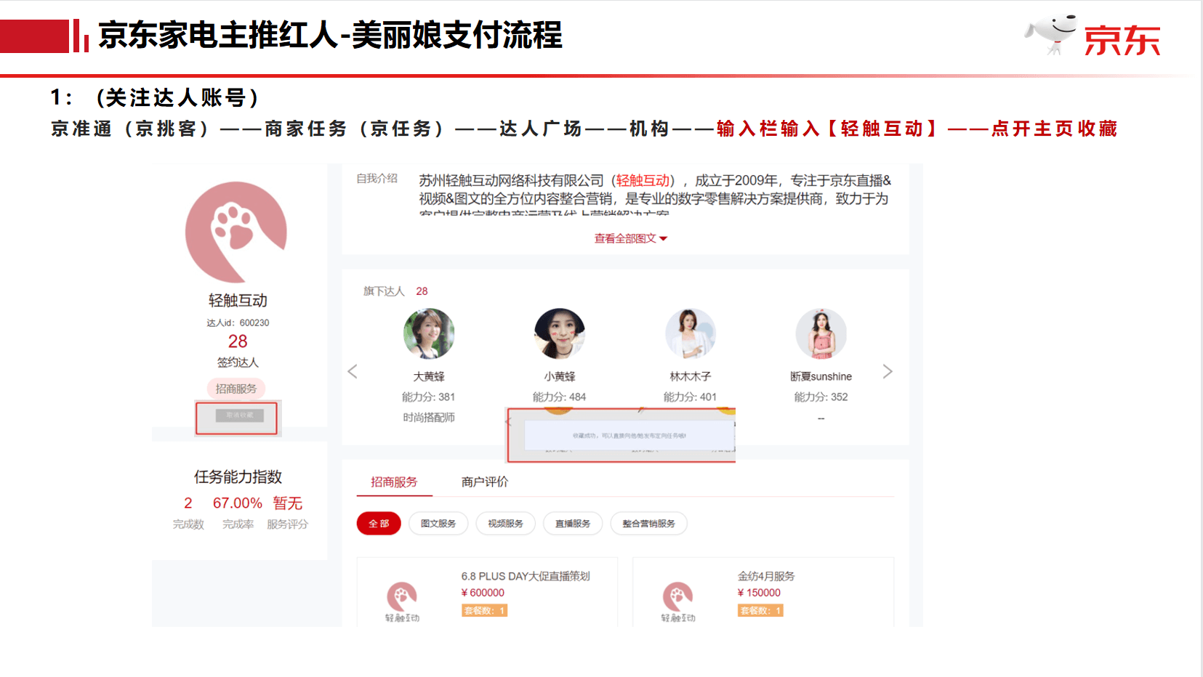
Task: Click 套餐数: 1 badge under ¥ 150000
Action: [x=760, y=611]
